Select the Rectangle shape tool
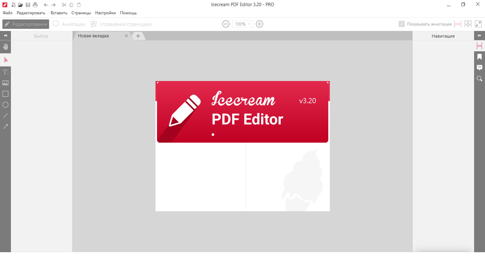Viewport: 485px width, 261px height. 5,94
